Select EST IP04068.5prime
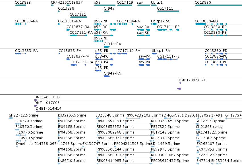Viewport: 242px width, 165px height. pyautogui.click(x=59, y=124)
